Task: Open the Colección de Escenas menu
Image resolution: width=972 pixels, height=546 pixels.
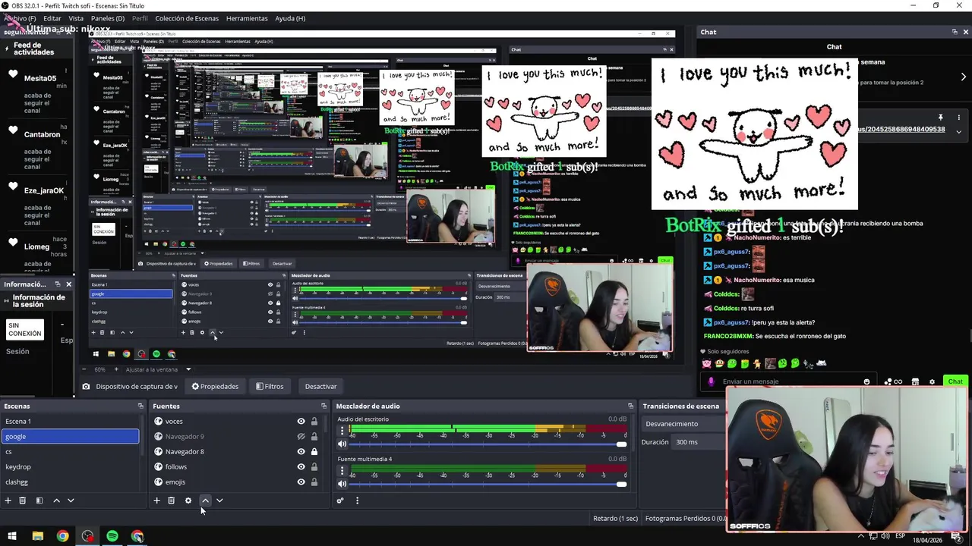Action: [x=187, y=18]
